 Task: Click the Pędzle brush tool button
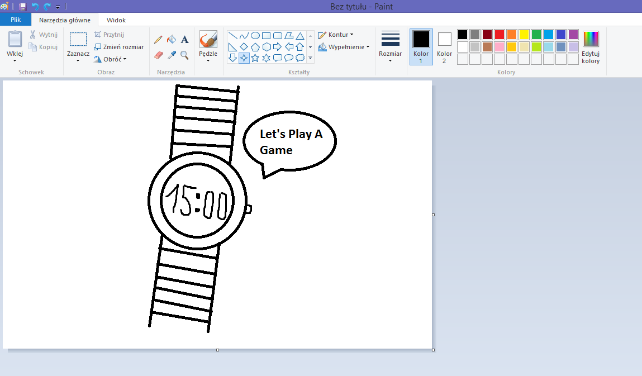pos(208,39)
